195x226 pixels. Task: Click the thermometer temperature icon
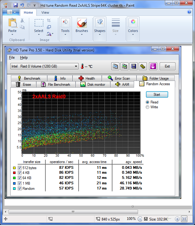click(82, 66)
